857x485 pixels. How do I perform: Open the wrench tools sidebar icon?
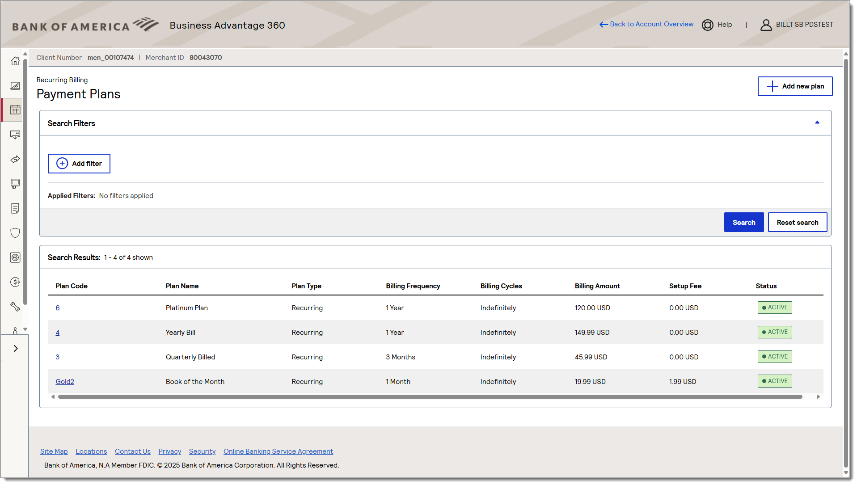click(x=15, y=307)
